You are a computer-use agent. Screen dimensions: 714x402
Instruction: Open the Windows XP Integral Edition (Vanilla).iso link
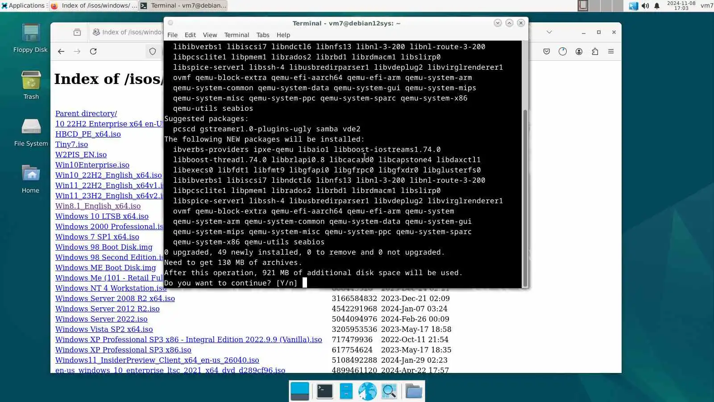(x=189, y=339)
